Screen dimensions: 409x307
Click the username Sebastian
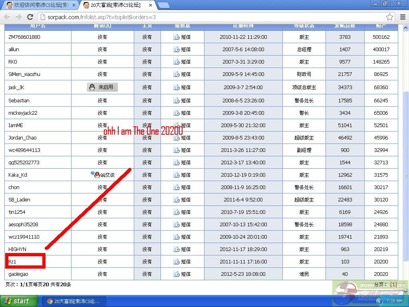[x=19, y=100]
